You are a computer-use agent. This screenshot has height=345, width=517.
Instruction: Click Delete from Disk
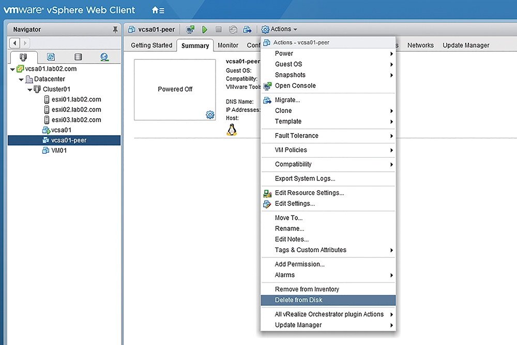328,300
